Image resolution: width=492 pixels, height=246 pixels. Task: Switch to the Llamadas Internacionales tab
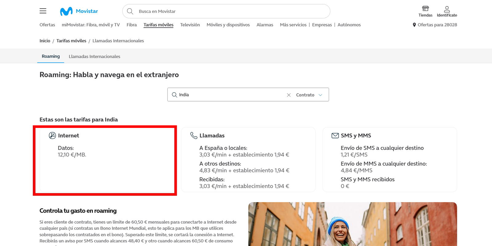(x=94, y=56)
